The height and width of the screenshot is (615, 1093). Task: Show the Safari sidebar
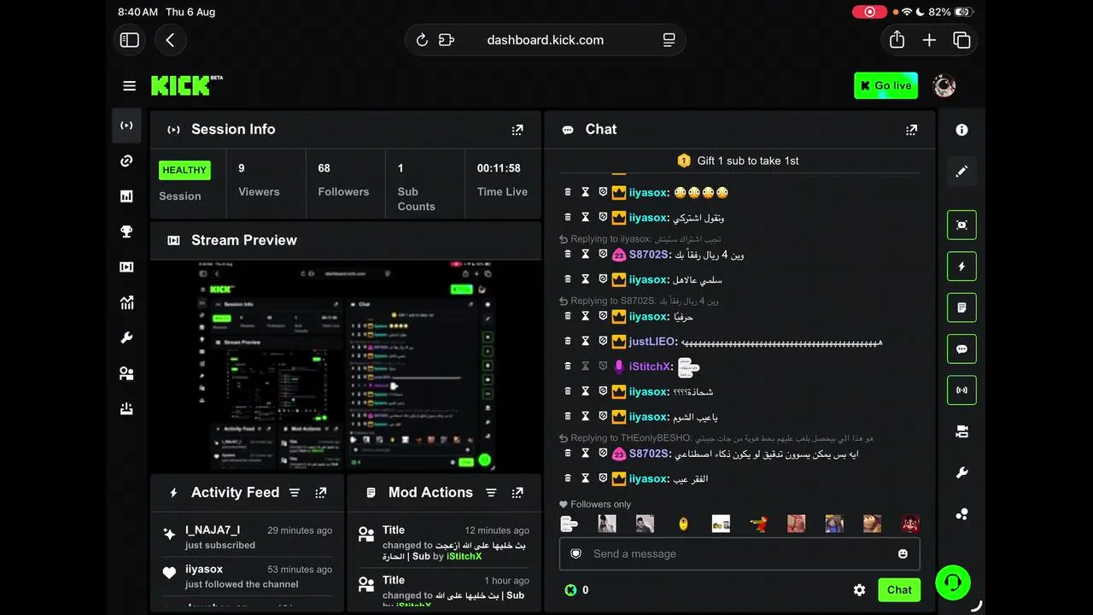coord(130,40)
